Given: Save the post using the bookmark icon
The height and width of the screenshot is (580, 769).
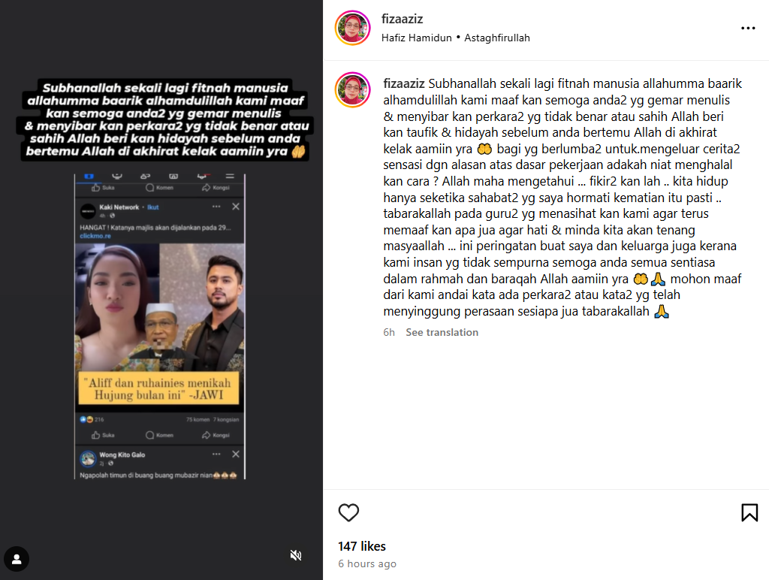Looking at the screenshot, I should point(749,513).
